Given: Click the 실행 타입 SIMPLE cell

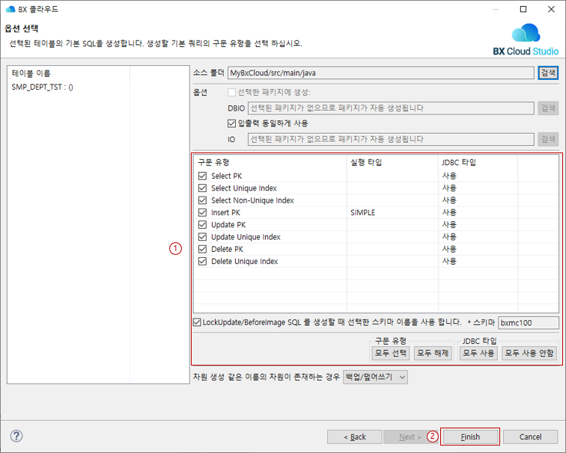Looking at the screenshot, I should [x=363, y=213].
